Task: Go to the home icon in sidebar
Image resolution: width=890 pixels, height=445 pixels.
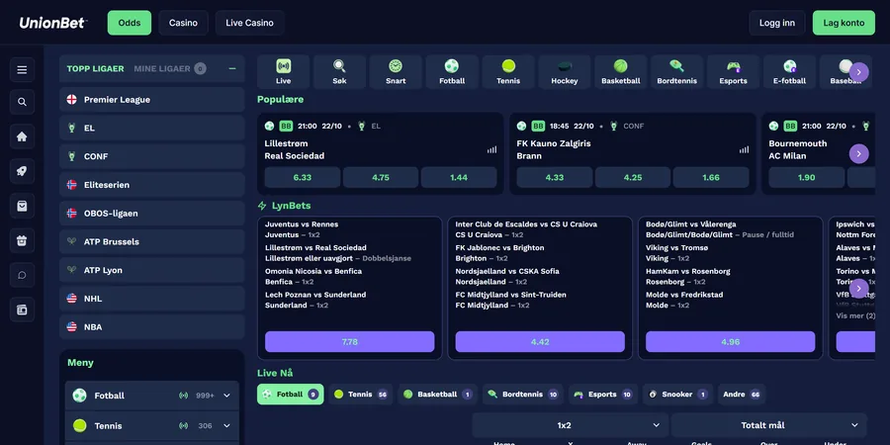Action: click(22, 136)
